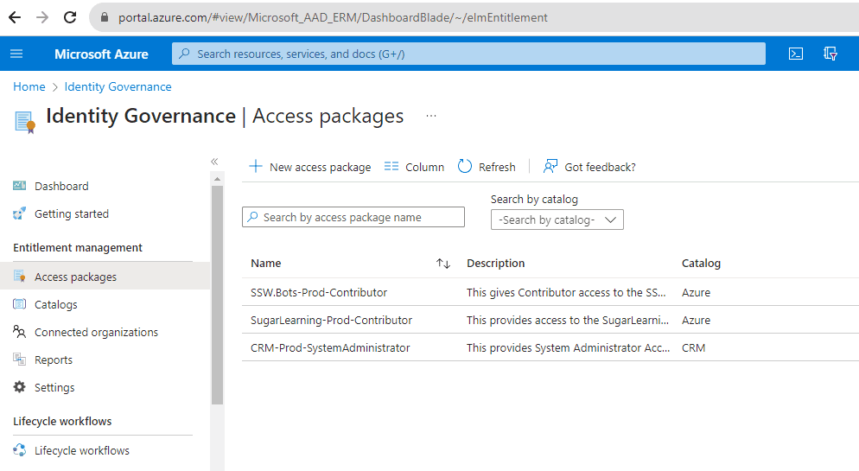Open the Column chooser
Image resolution: width=859 pixels, height=471 pixels.
(414, 167)
